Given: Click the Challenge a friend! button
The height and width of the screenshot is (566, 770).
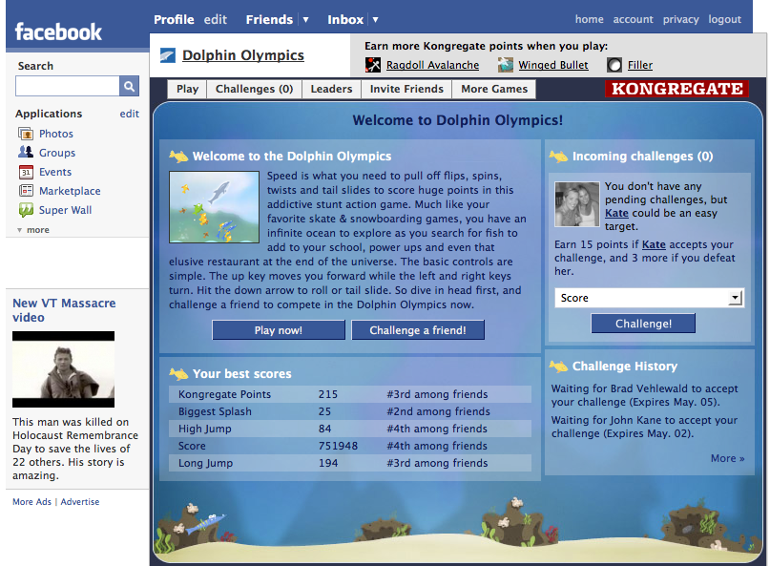Looking at the screenshot, I should click(x=418, y=330).
